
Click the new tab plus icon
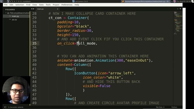tap(178, 9)
